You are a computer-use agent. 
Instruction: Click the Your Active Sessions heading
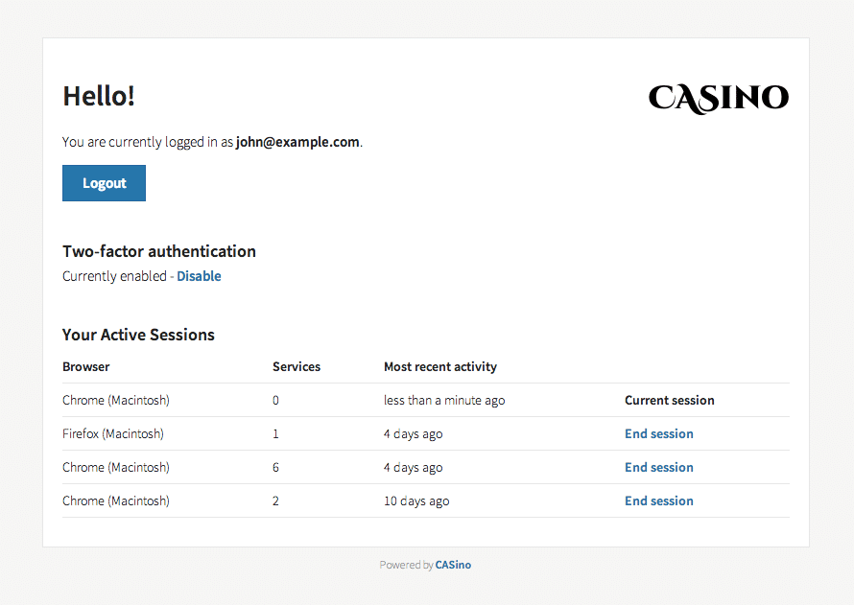(138, 335)
